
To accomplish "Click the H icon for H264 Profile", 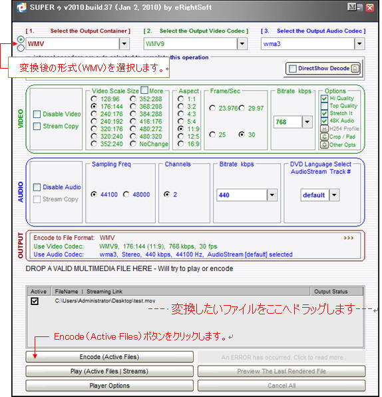I will point(324,129).
